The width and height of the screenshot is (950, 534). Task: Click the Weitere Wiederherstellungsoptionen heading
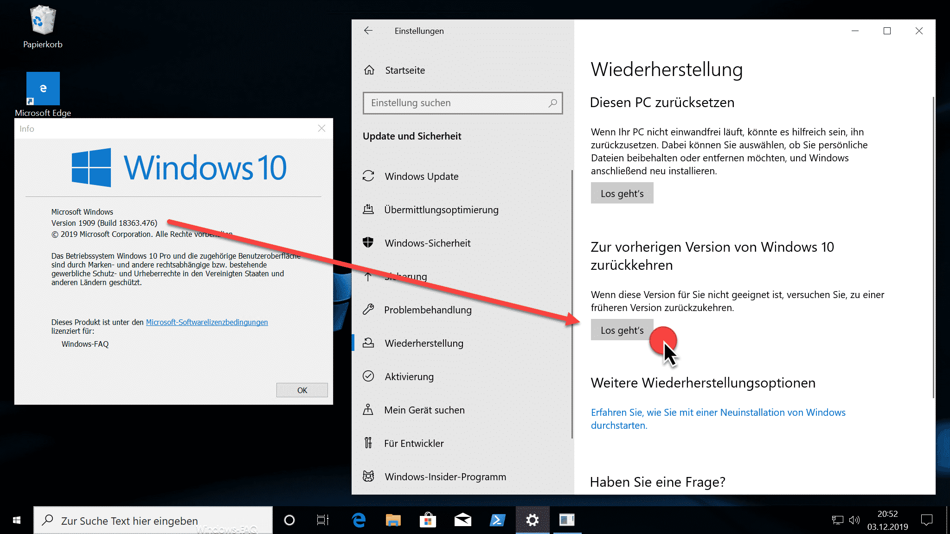(703, 383)
